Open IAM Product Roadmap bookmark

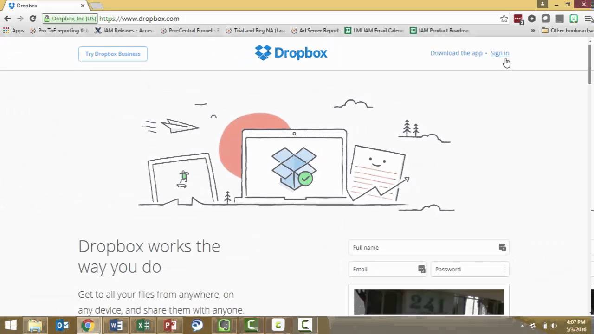point(439,31)
